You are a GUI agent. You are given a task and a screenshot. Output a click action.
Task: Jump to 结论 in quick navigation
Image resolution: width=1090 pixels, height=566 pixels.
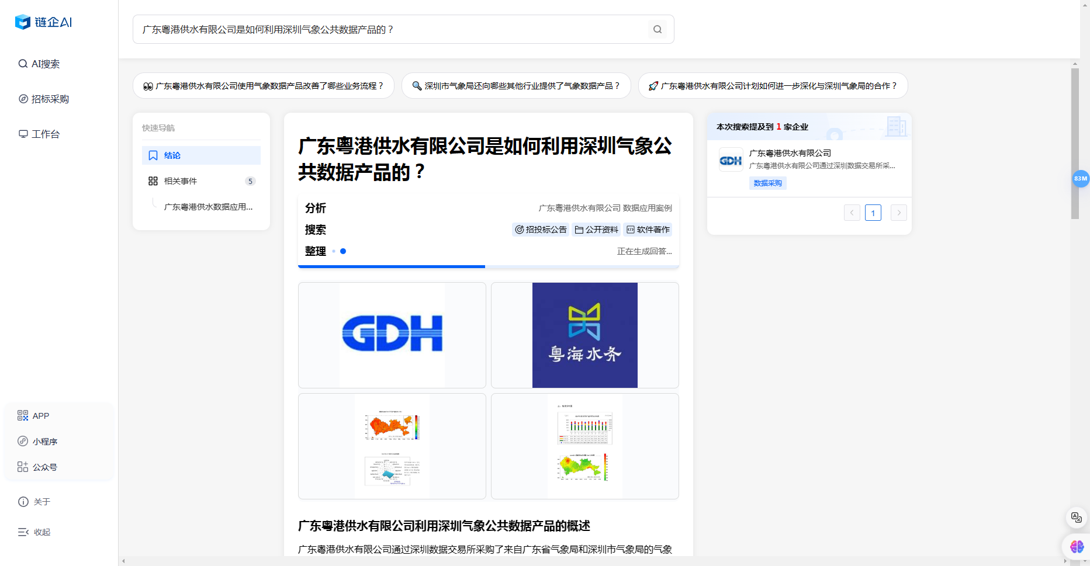[201, 155]
